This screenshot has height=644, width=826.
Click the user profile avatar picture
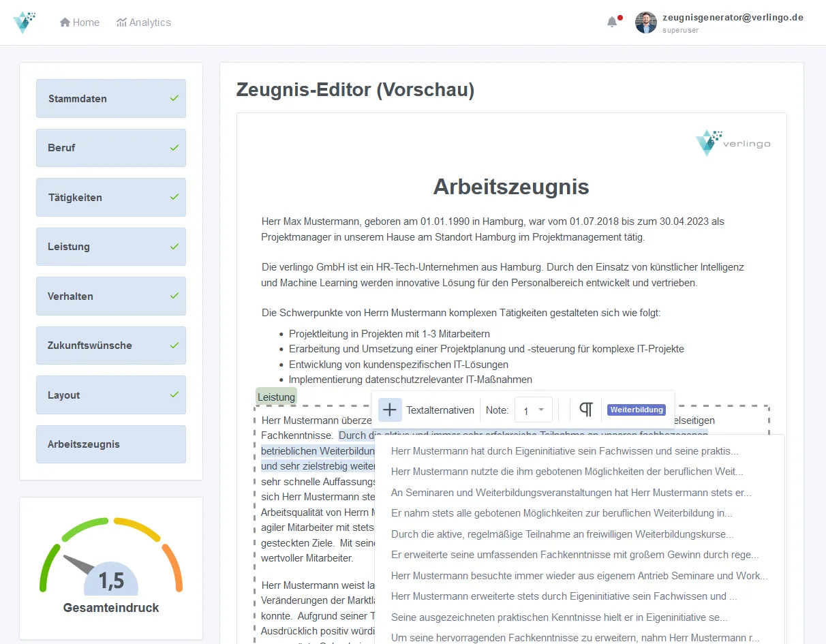point(645,22)
